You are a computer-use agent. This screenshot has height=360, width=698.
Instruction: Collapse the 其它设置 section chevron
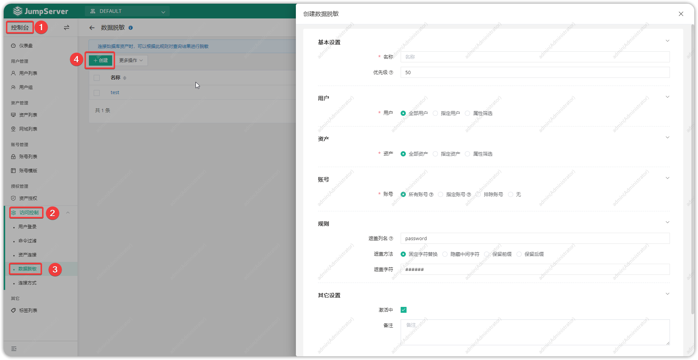tap(667, 294)
